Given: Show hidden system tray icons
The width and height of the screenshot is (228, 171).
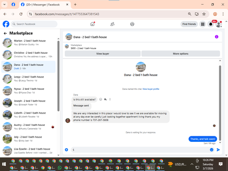Looking at the screenshot, I should 192,164.
